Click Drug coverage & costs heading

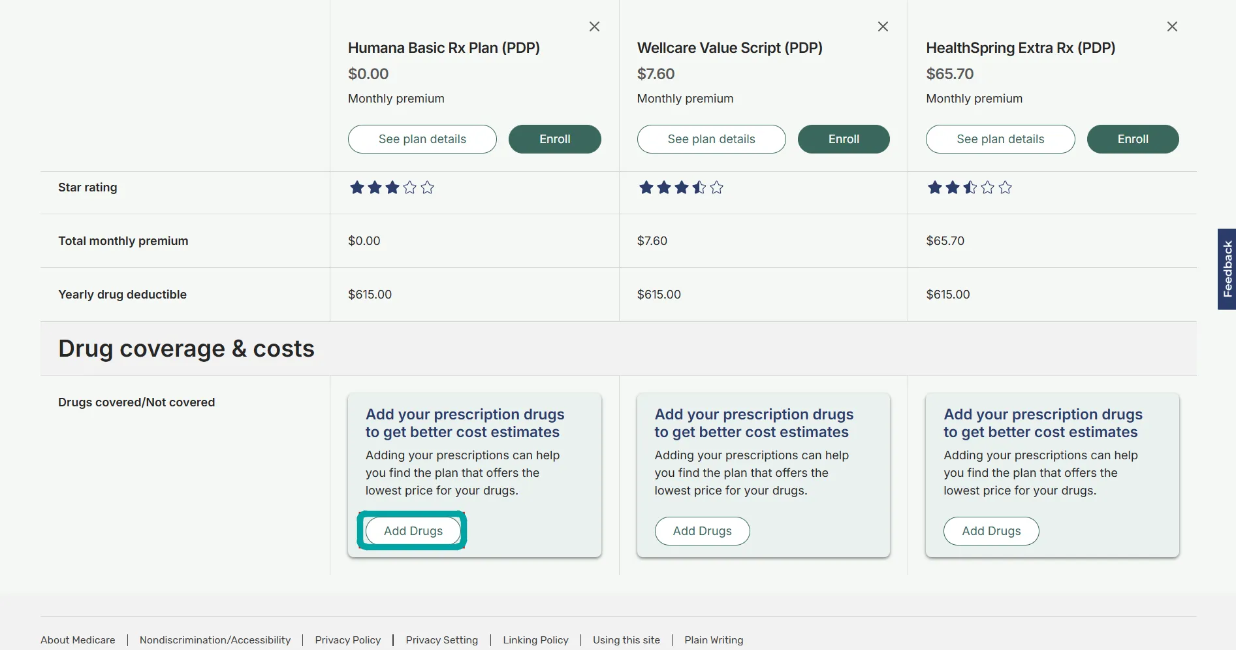tap(186, 349)
